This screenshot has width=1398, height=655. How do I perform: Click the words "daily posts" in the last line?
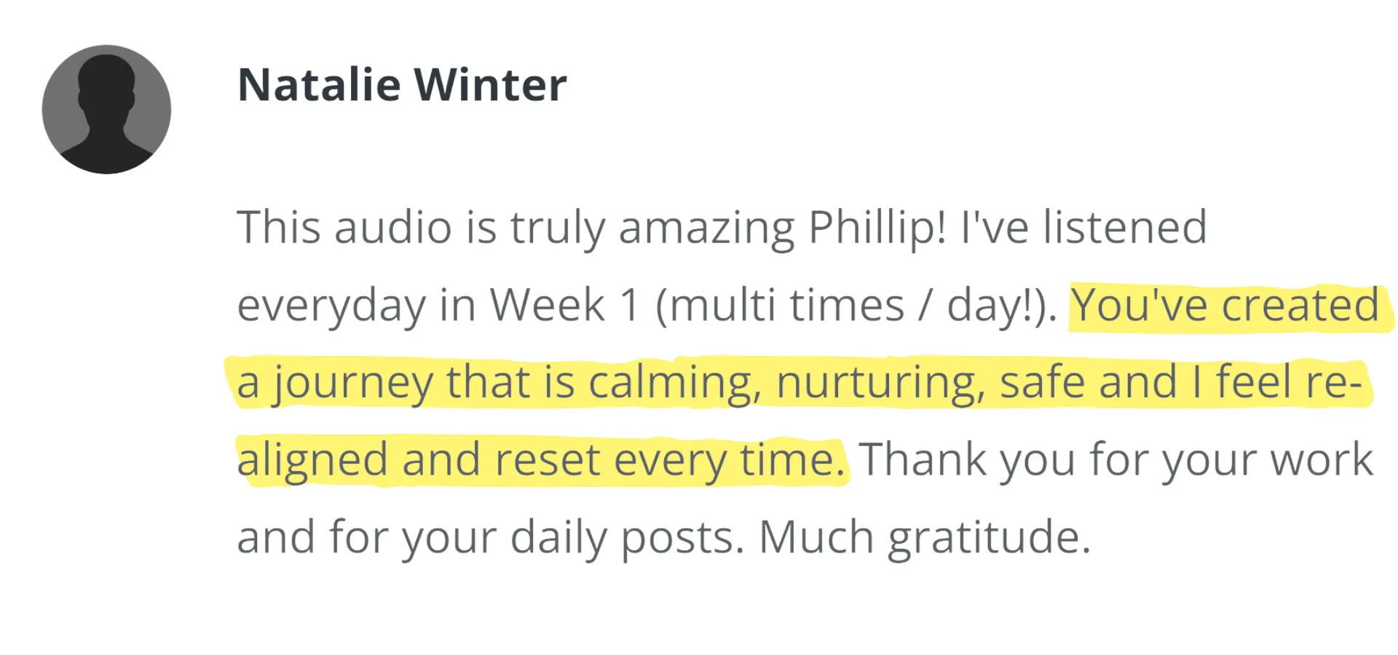click(x=626, y=539)
